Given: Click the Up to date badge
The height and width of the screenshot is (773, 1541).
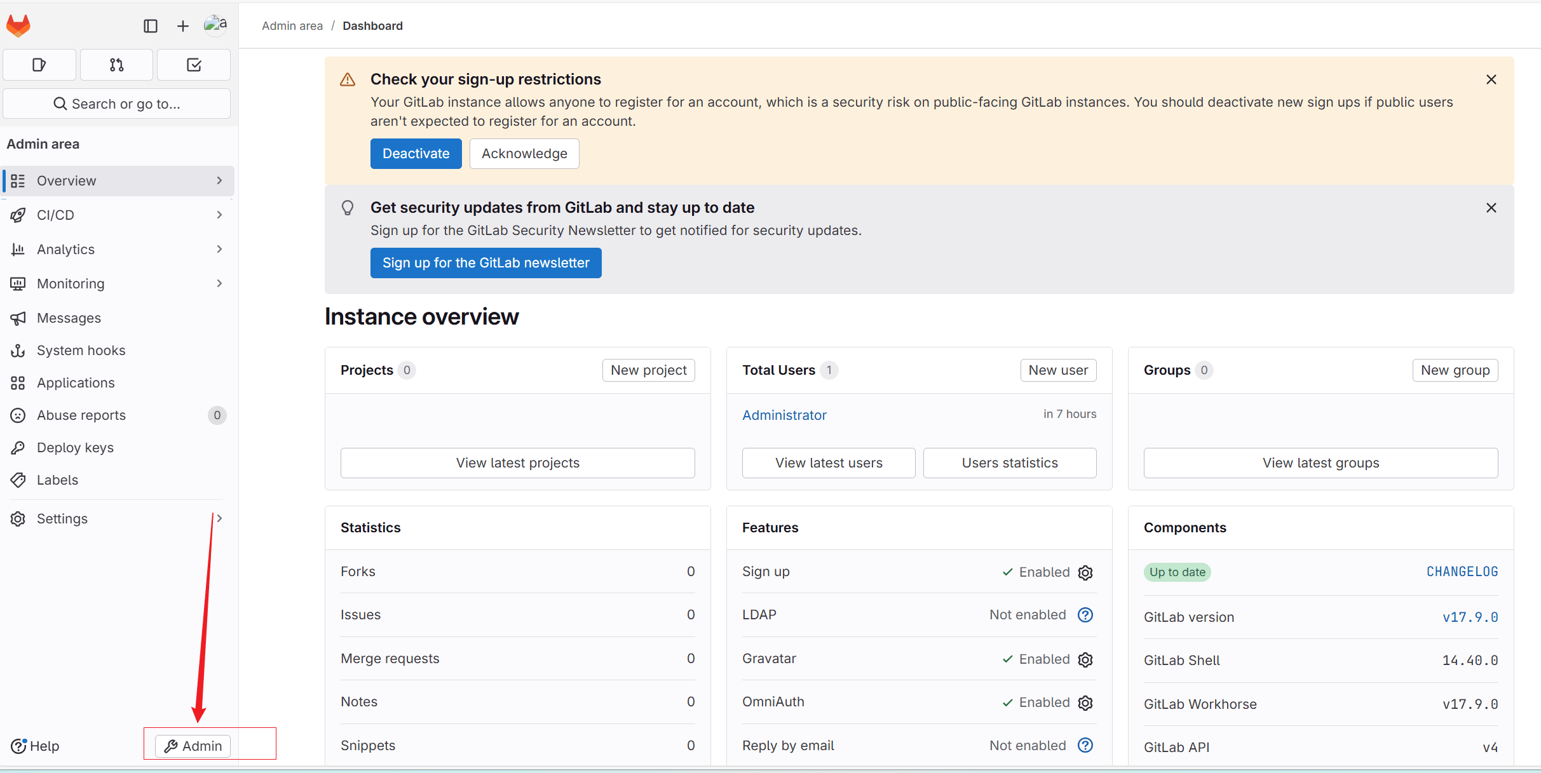Looking at the screenshot, I should (1177, 572).
